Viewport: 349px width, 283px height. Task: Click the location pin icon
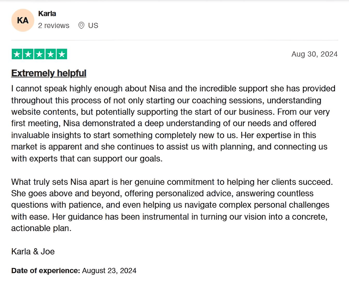81,25
